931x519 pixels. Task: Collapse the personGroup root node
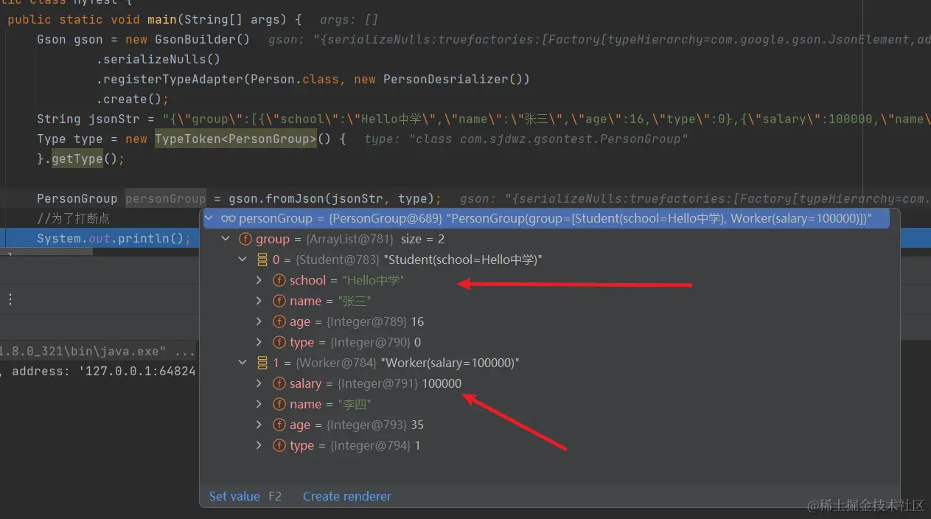coord(209,218)
